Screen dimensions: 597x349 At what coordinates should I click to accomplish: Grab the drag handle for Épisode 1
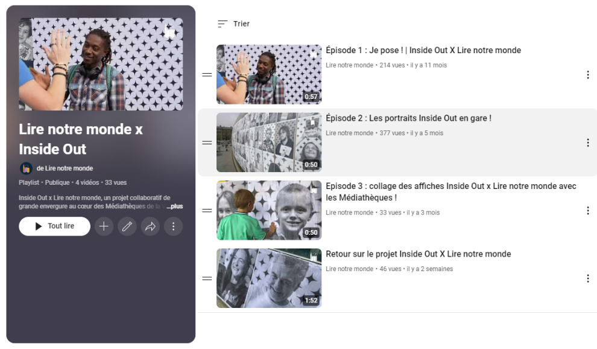207,75
